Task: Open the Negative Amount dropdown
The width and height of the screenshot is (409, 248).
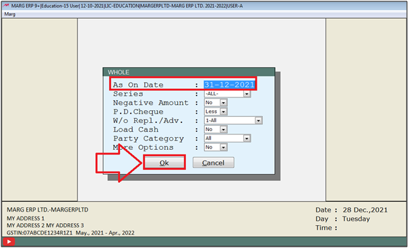Action: point(223,103)
